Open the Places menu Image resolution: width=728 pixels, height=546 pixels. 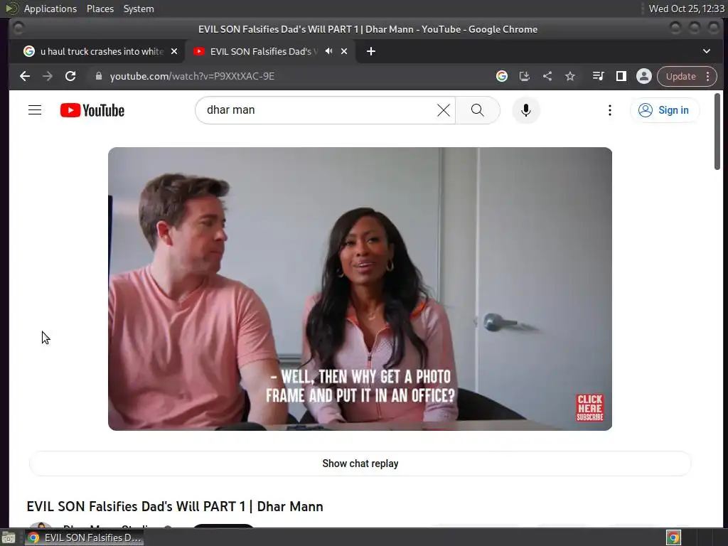(x=100, y=9)
